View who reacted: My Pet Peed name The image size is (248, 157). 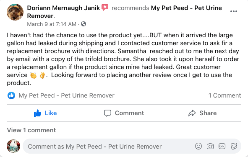click(x=66, y=95)
